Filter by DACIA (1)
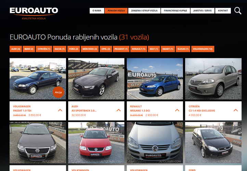 60,49
